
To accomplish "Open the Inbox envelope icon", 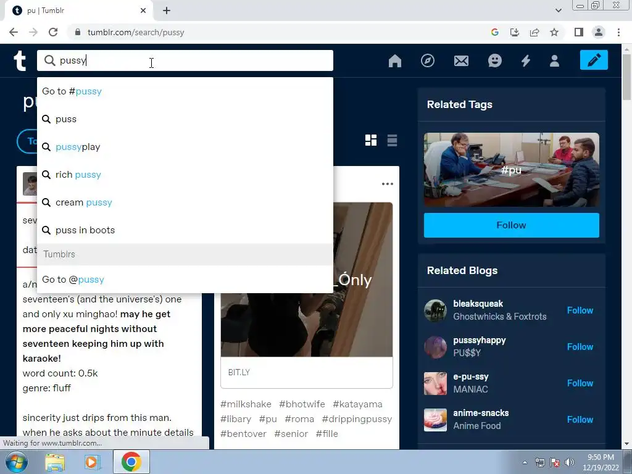I will 461,61.
